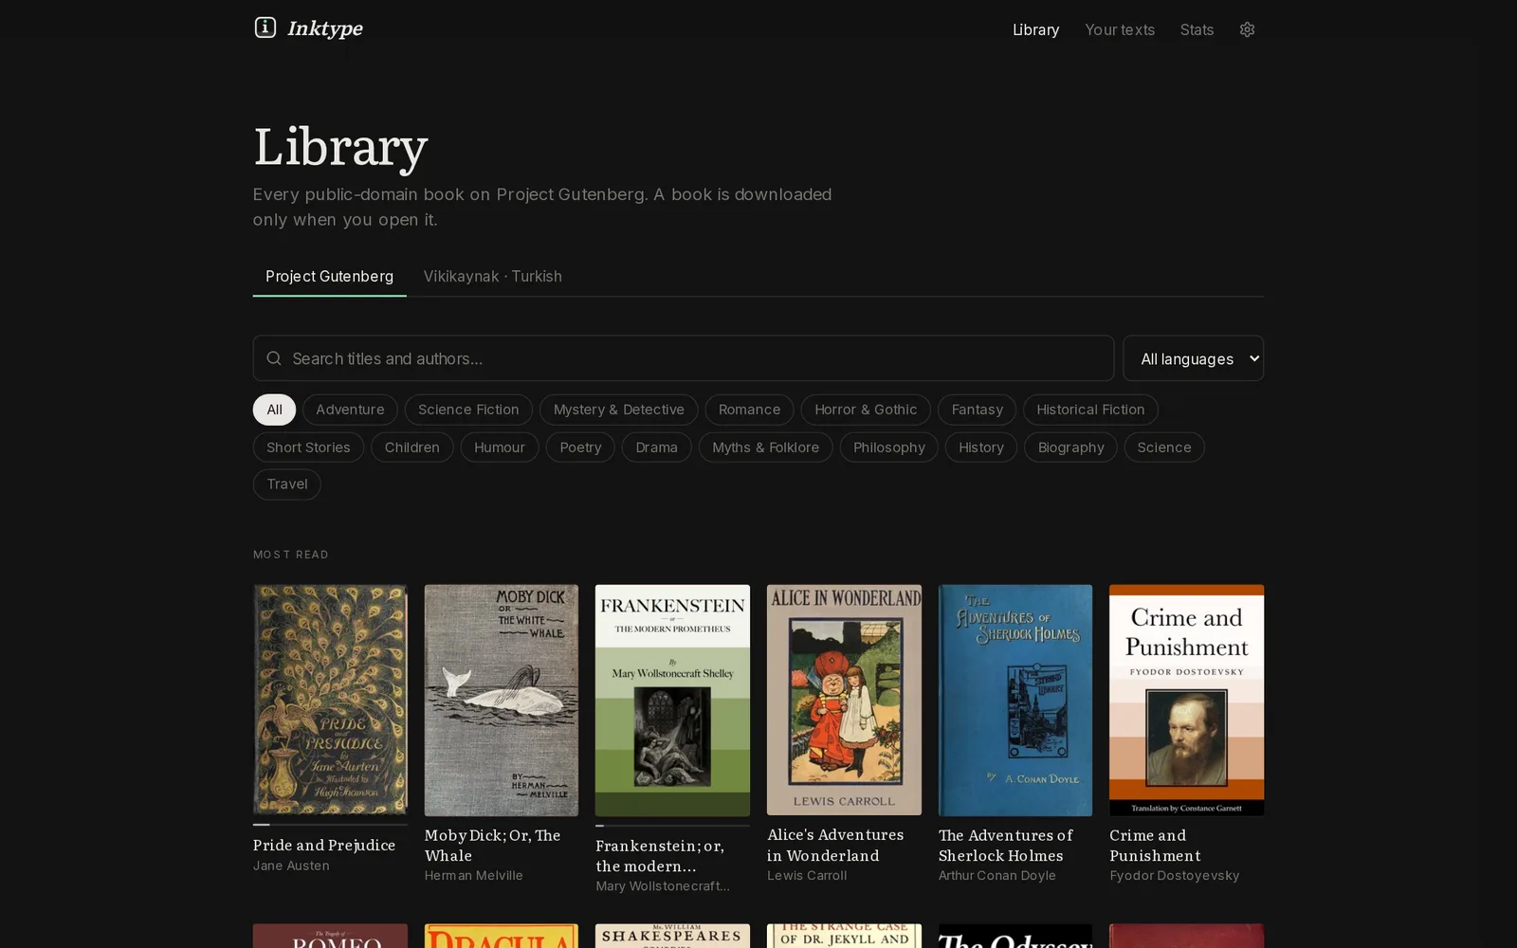1517x948 pixels.
Task: Toggle the Mystery & Detective filter
Action: point(618,410)
